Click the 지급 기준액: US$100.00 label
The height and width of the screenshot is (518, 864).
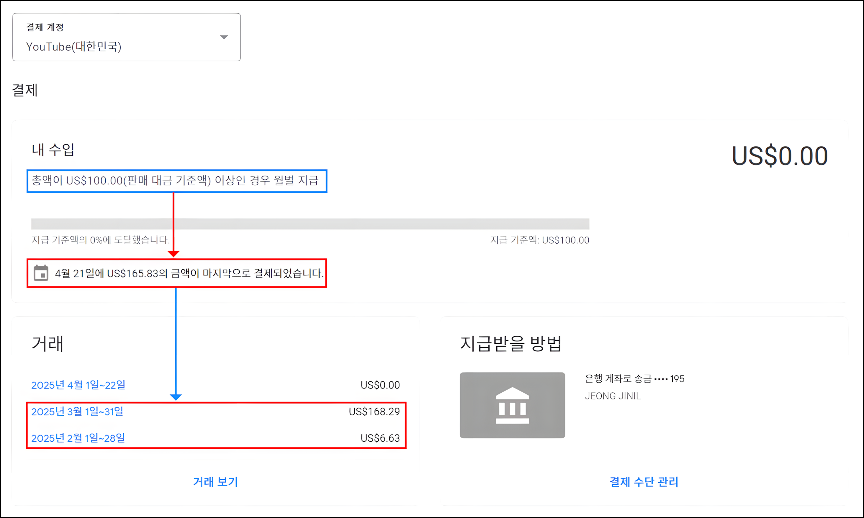click(x=539, y=240)
